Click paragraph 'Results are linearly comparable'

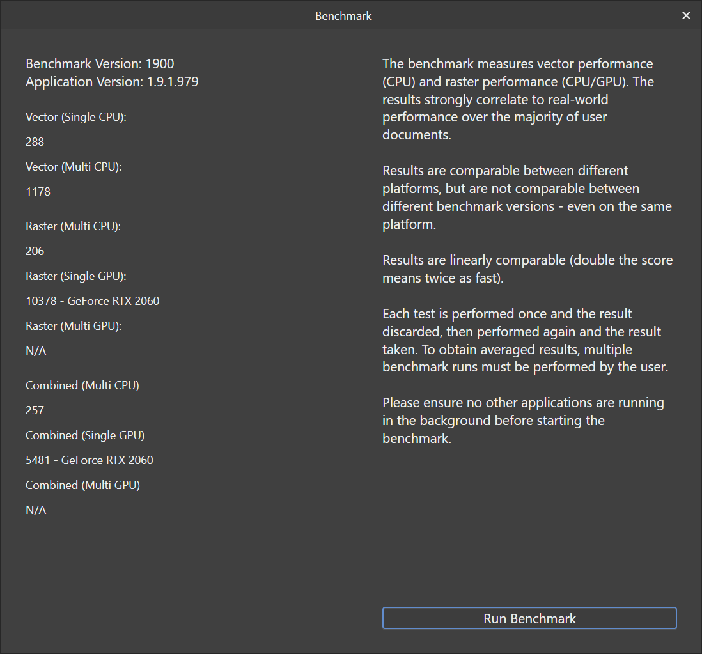tap(527, 269)
